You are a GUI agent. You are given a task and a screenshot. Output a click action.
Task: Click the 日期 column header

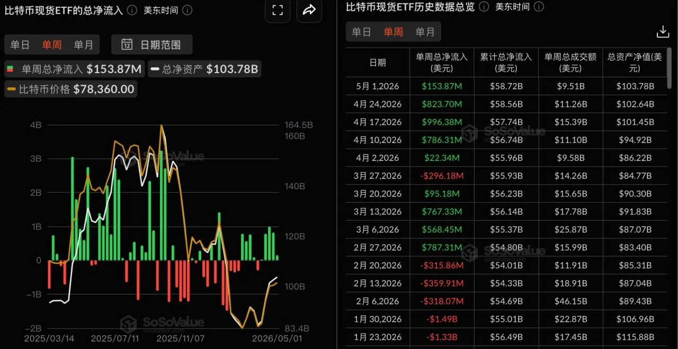tap(378, 62)
